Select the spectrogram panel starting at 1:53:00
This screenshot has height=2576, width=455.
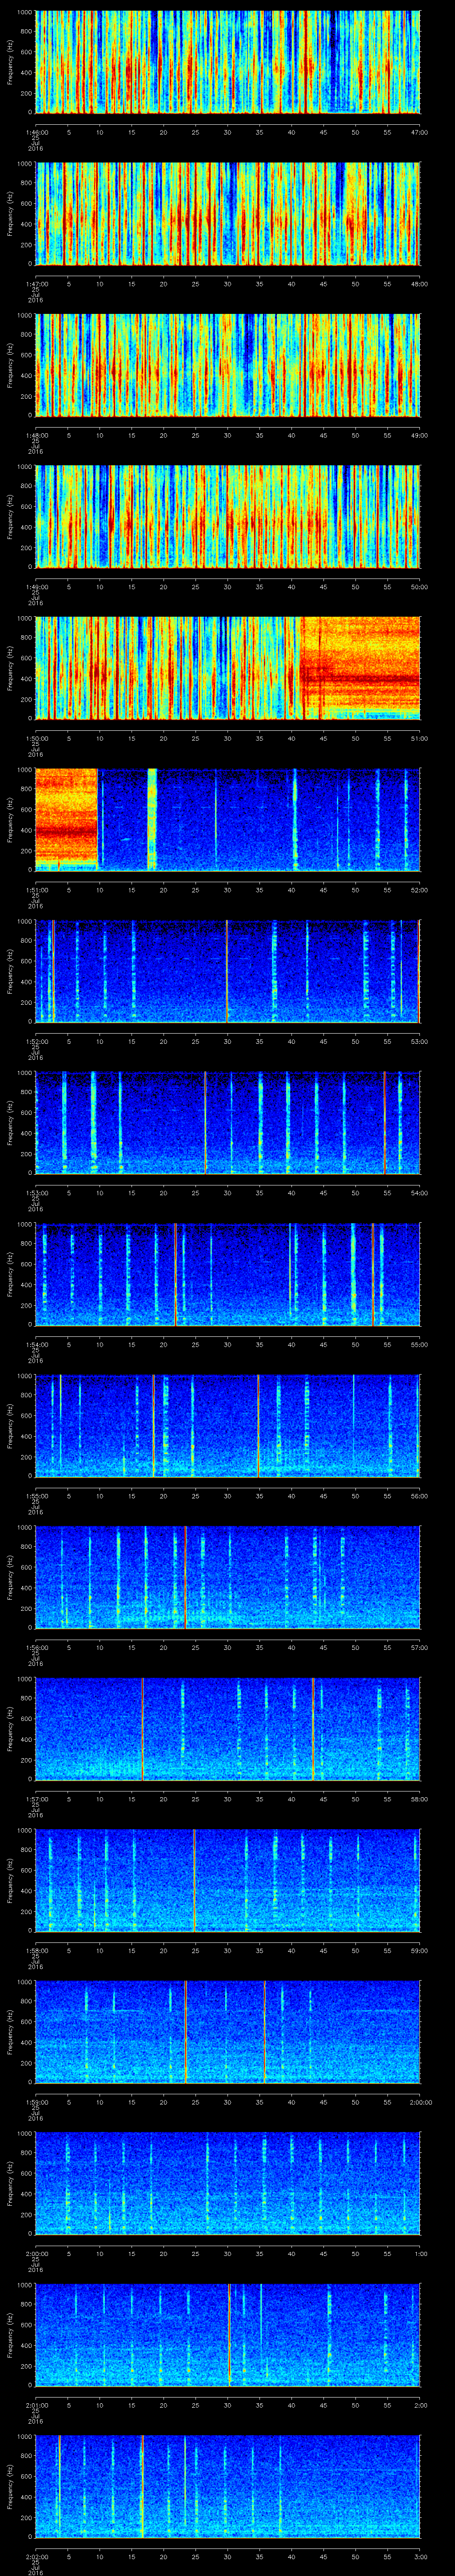click(228, 1123)
